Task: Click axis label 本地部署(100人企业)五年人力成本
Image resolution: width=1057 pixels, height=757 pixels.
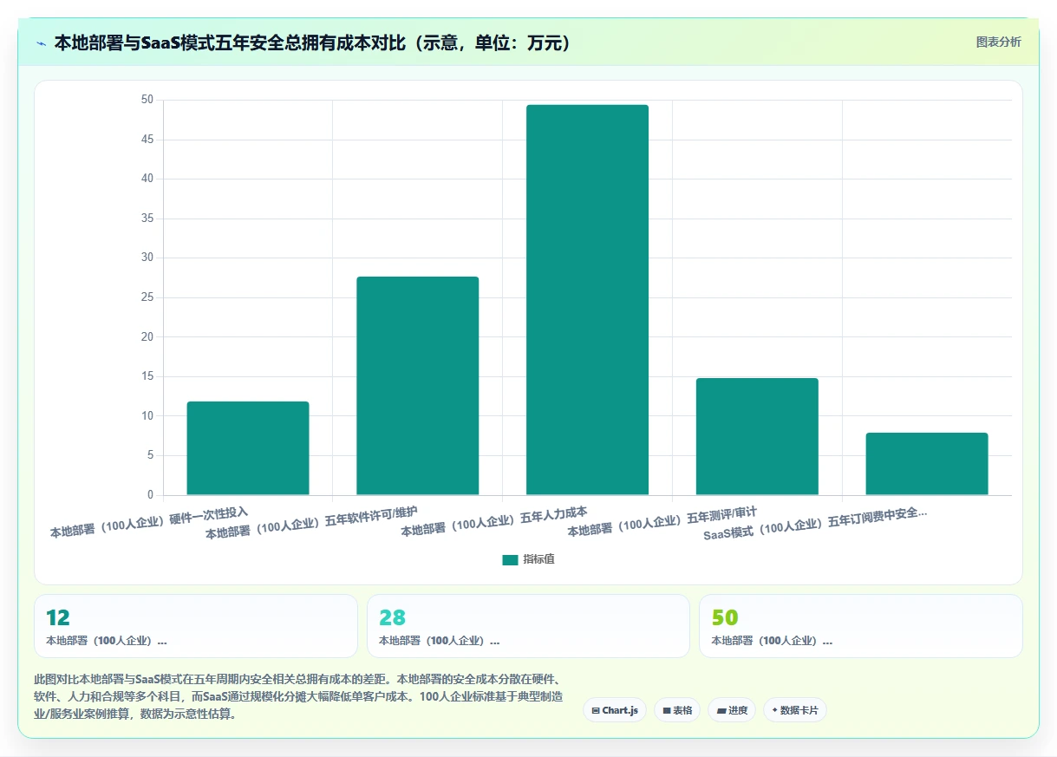Action: (494, 522)
